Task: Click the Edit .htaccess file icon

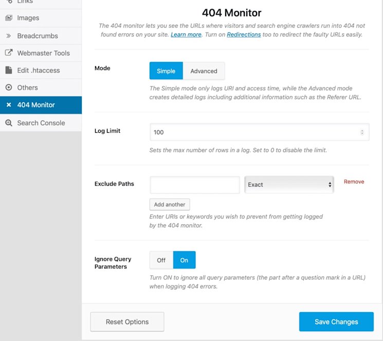Action: [9, 70]
